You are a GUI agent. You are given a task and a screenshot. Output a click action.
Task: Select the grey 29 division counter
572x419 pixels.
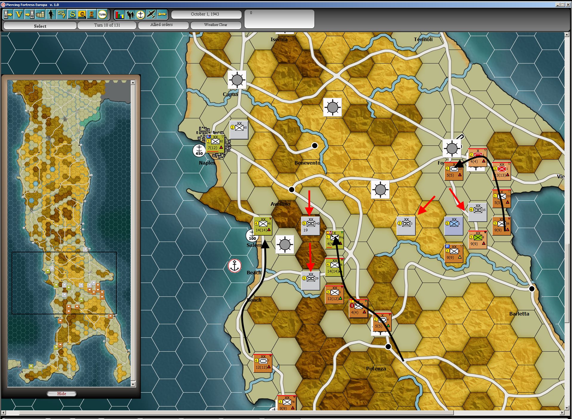[x=311, y=281]
